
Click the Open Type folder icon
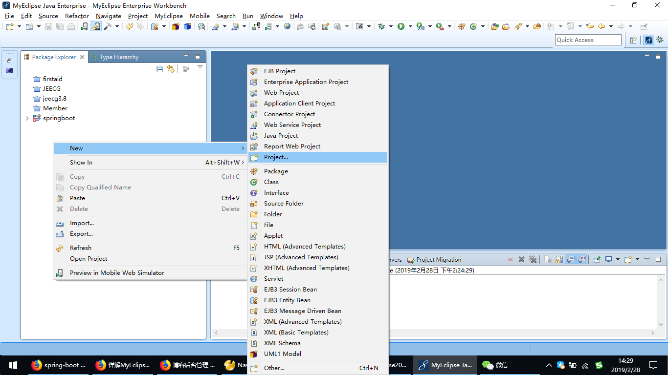495,26
